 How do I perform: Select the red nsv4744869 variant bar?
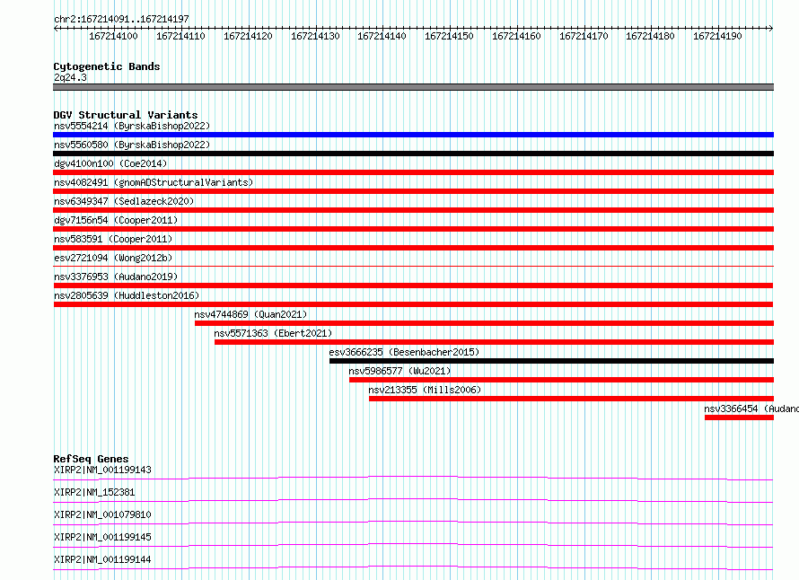(484, 323)
